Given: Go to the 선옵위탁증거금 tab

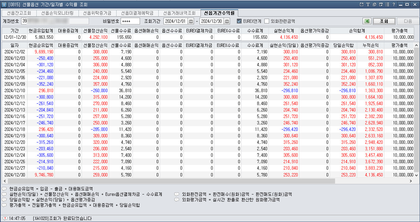Looking at the screenshot, I should click(x=97, y=13).
